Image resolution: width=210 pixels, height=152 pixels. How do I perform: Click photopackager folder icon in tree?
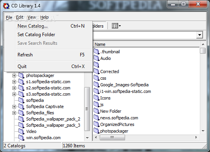click(x=21, y=75)
